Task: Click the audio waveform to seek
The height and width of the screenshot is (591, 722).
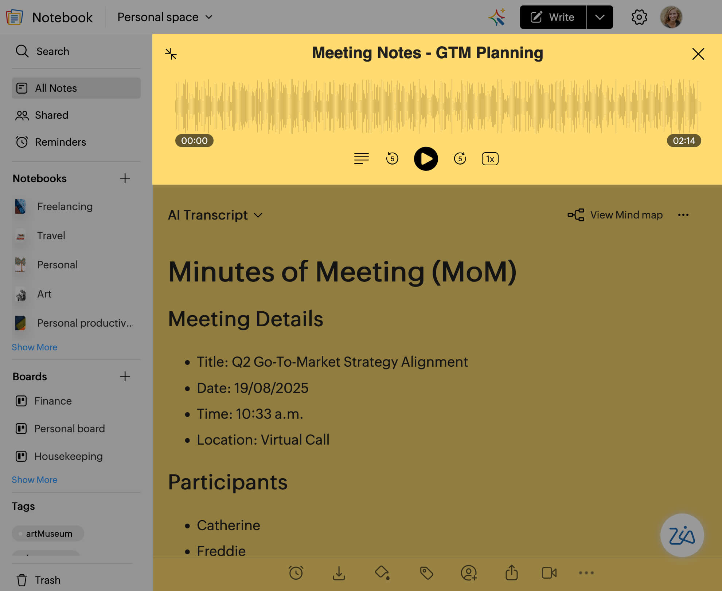Action: [437, 106]
